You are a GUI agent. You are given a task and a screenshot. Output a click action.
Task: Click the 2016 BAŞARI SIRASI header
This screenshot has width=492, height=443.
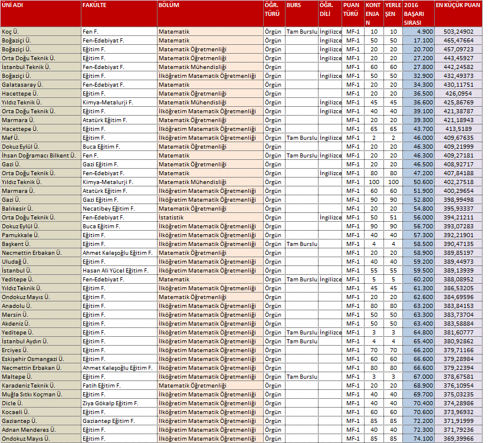419,14
